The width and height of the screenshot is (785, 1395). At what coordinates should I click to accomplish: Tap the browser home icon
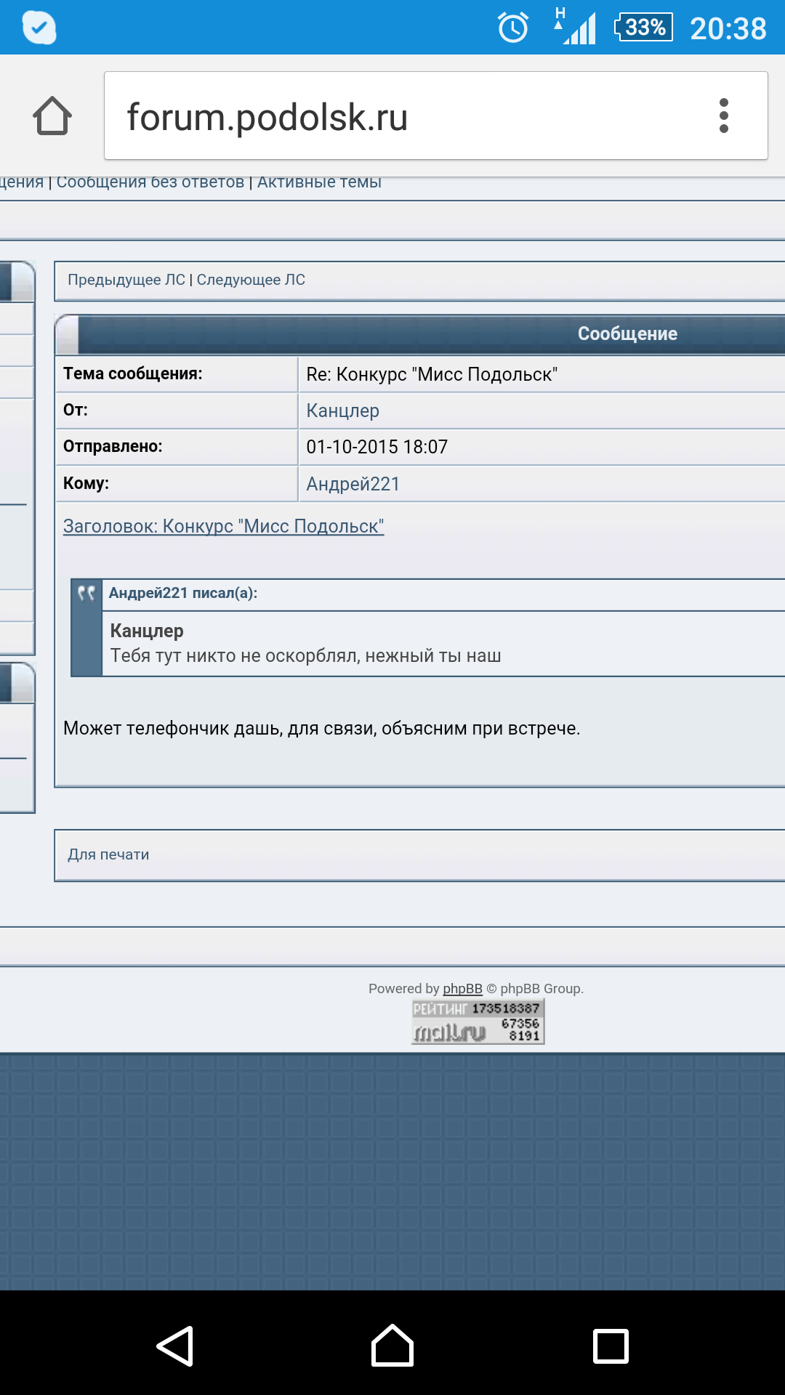click(x=52, y=116)
